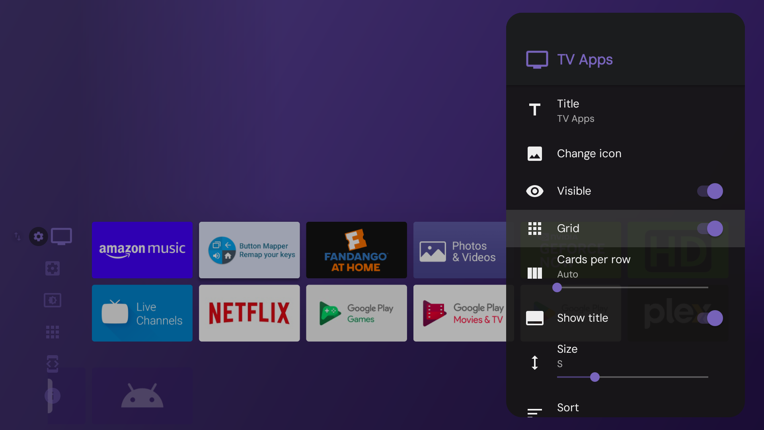Open the Fandango At Home card
This screenshot has width=764, height=430.
[356, 250]
